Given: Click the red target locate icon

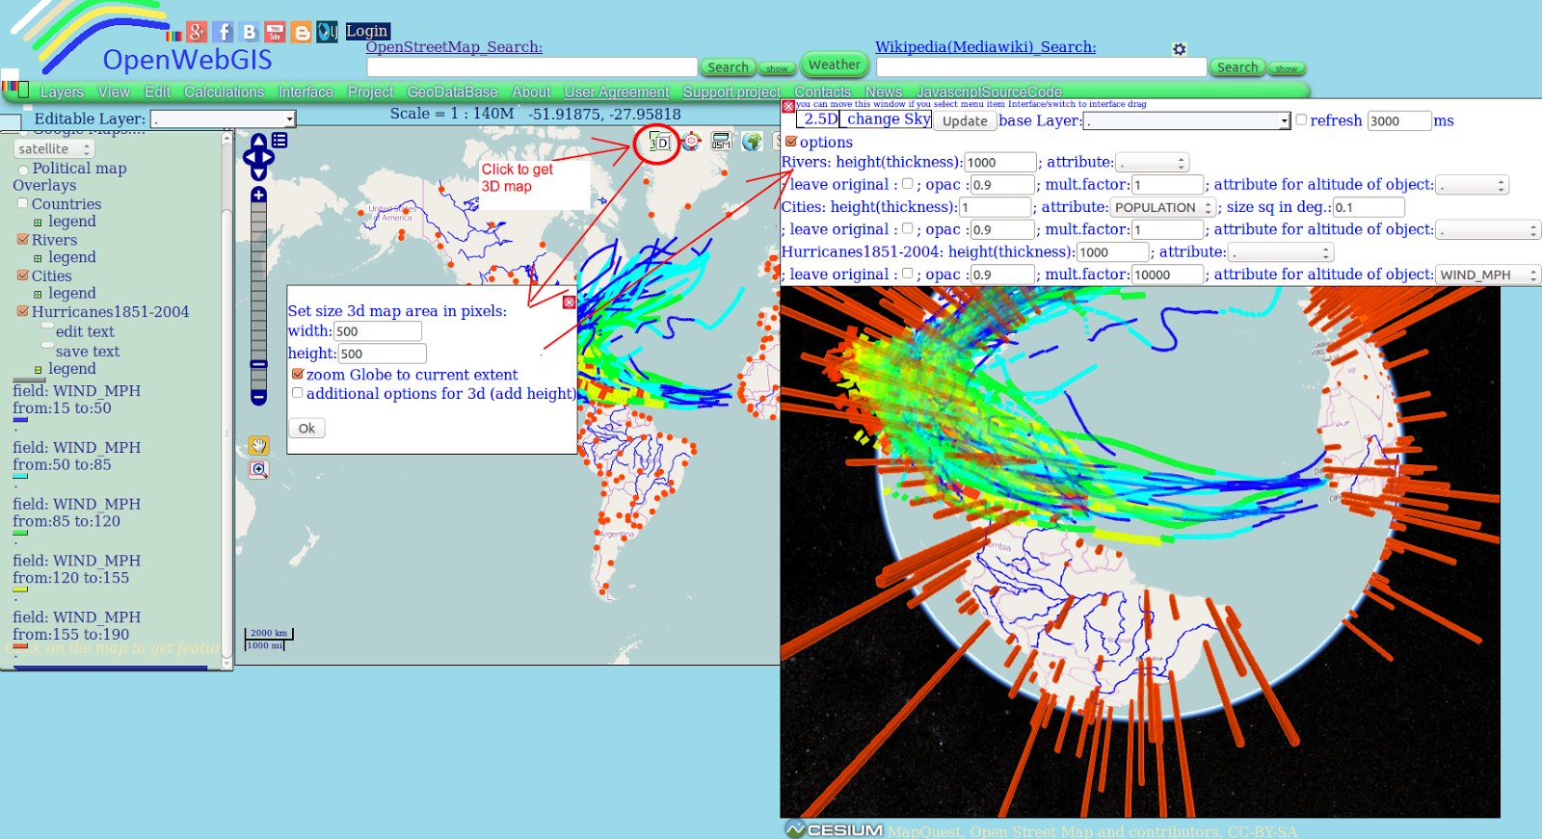Looking at the screenshot, I should (691, 142).
